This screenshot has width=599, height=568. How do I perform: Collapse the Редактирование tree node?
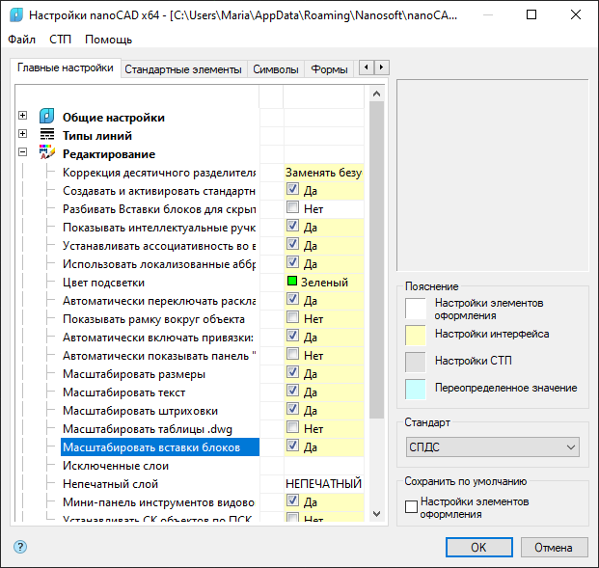(22, 153)
